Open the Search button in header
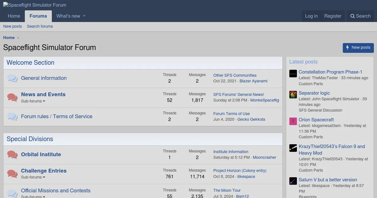377x198 pixels. [360, 16]
